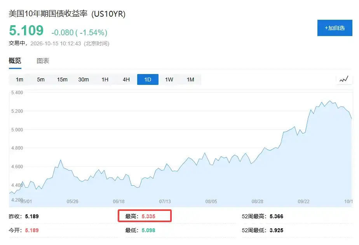Click the current yield 5.109
This screenshot has height=245, width=359.
[x=26, y=30]
